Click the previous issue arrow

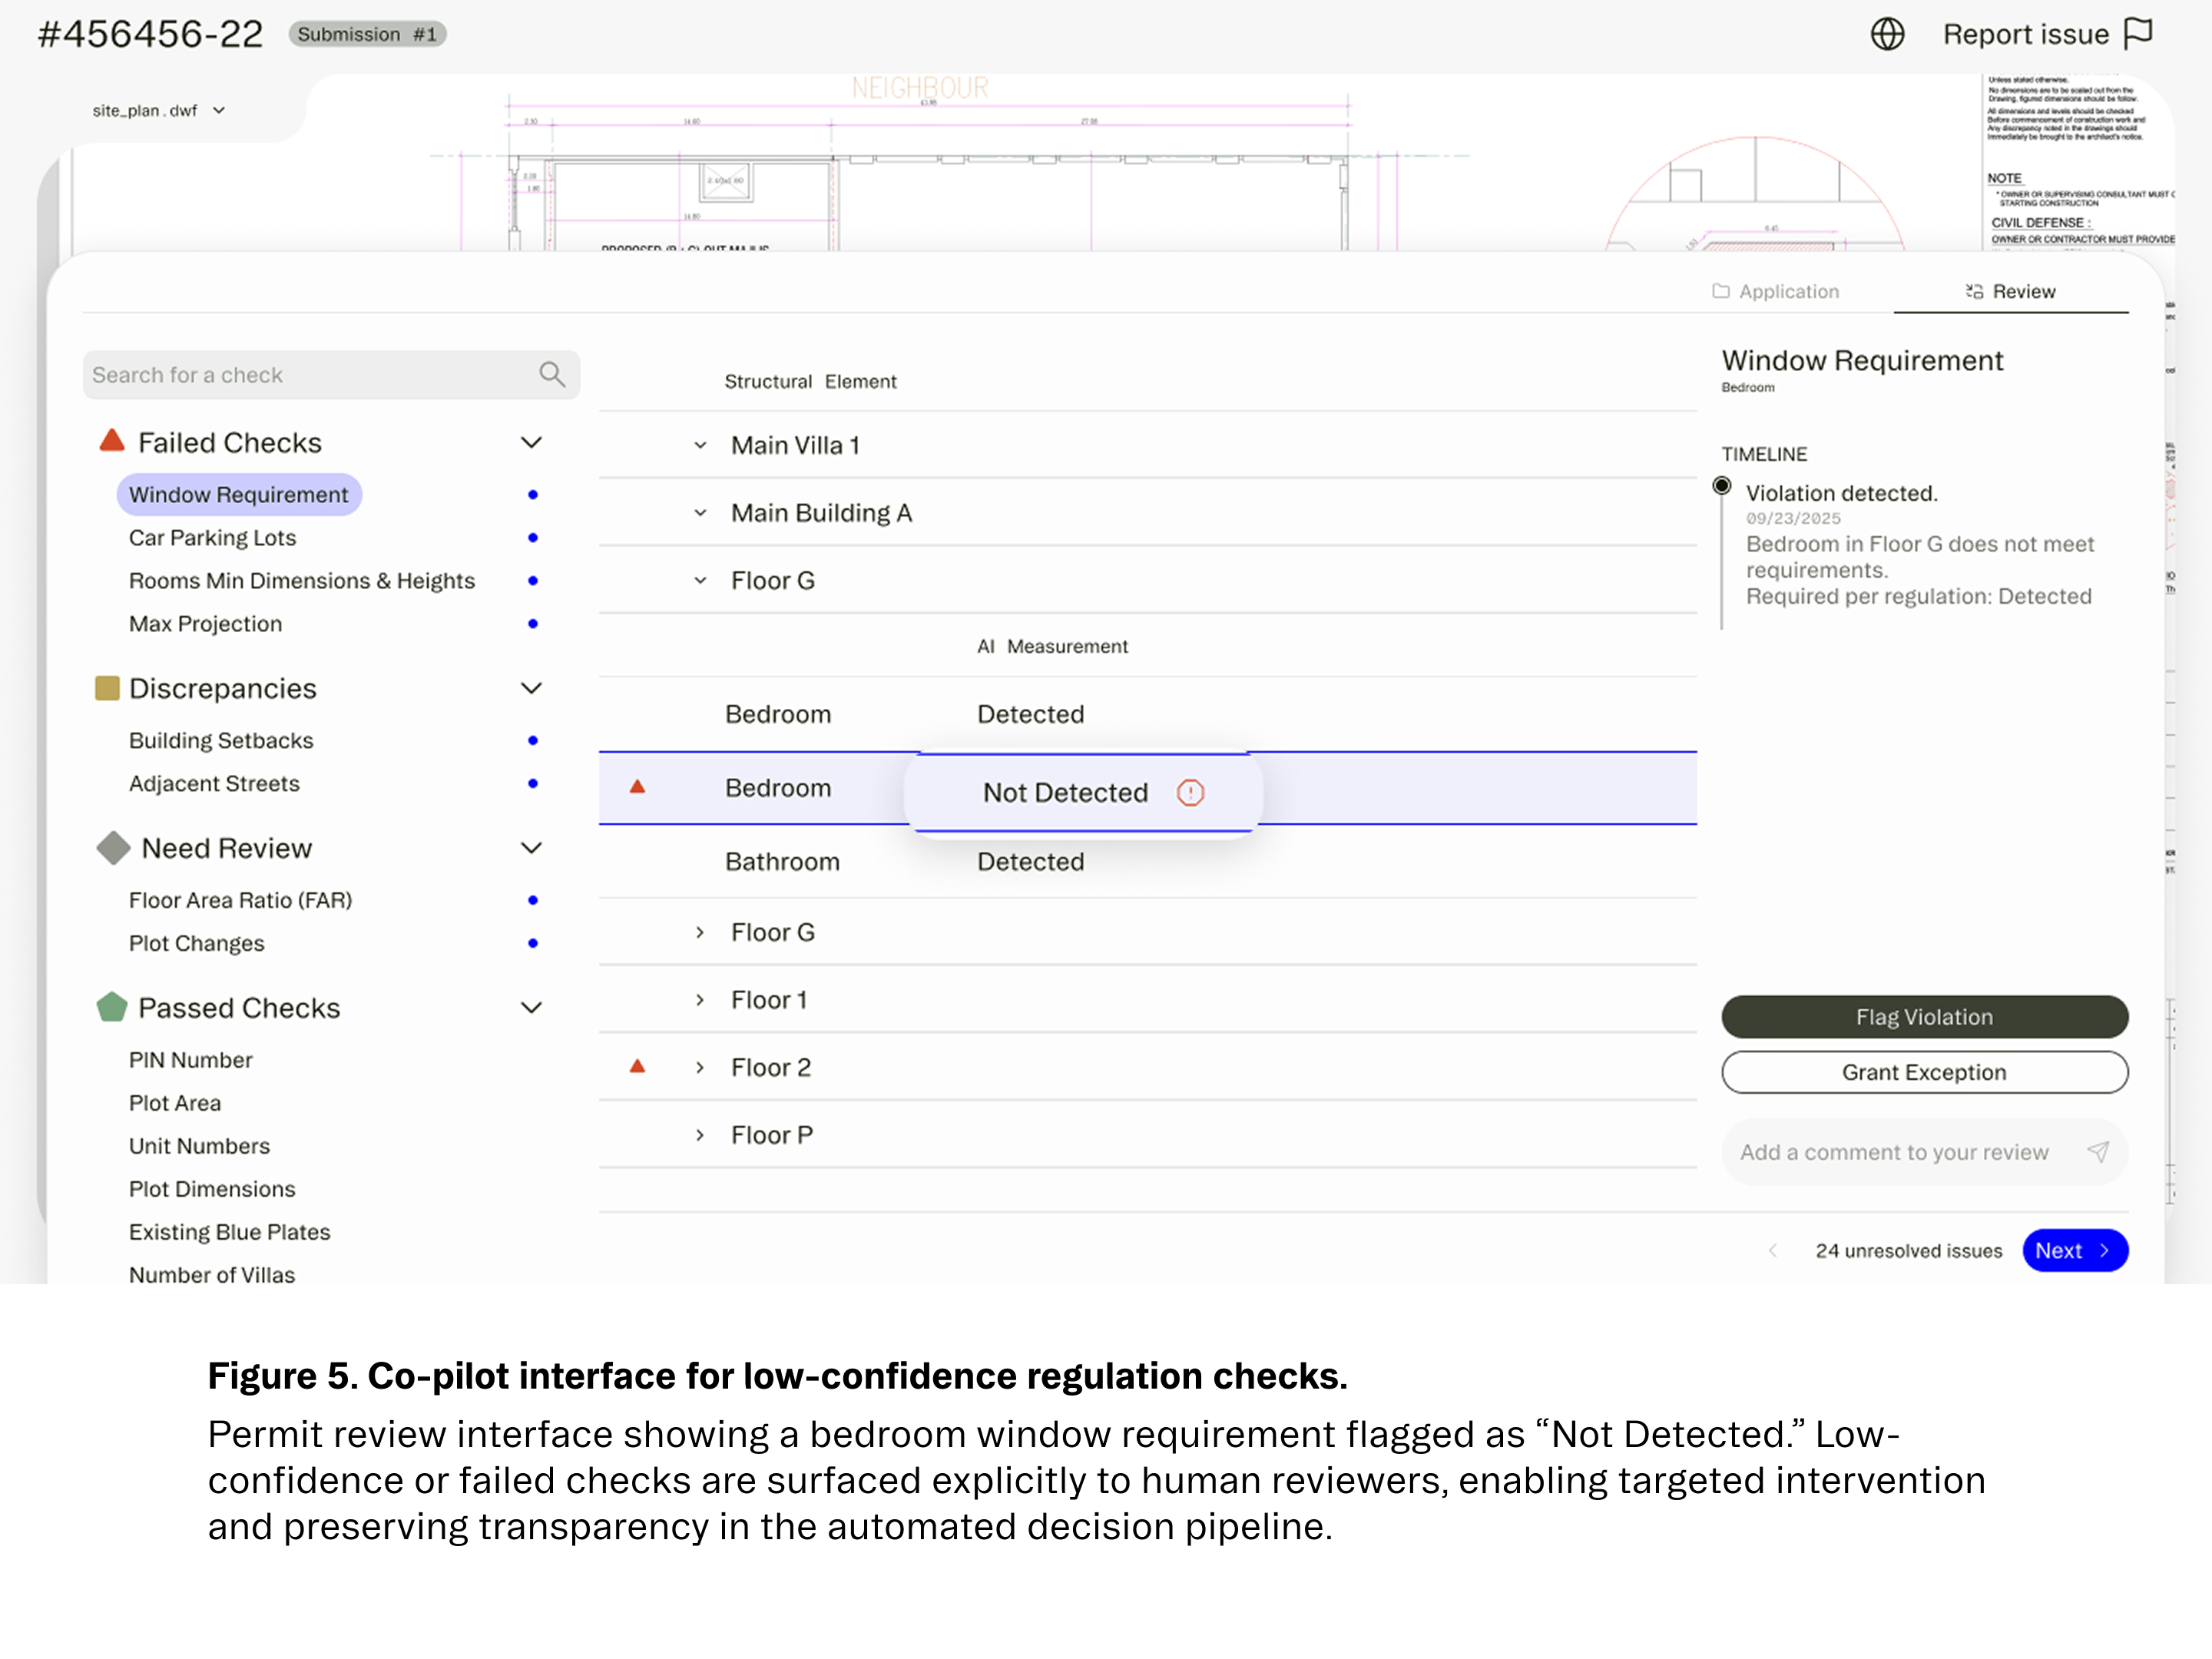tap(1773, 1250)
